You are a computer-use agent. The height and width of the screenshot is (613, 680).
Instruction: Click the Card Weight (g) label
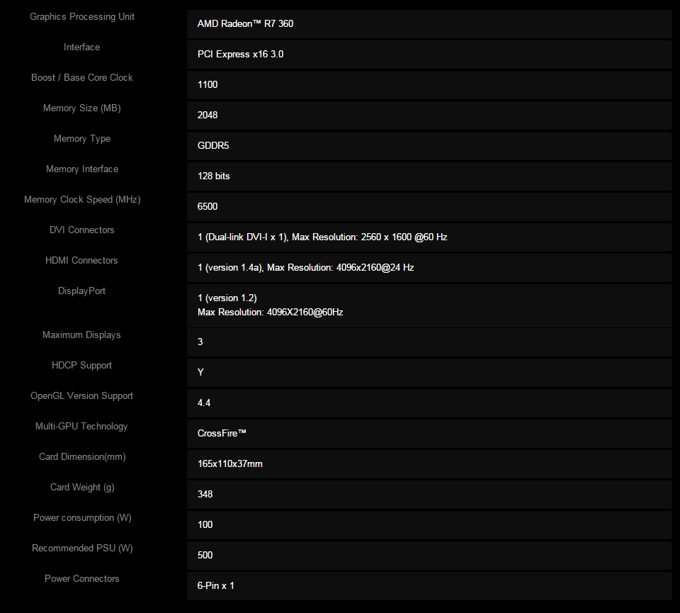(x=82, y=487)
